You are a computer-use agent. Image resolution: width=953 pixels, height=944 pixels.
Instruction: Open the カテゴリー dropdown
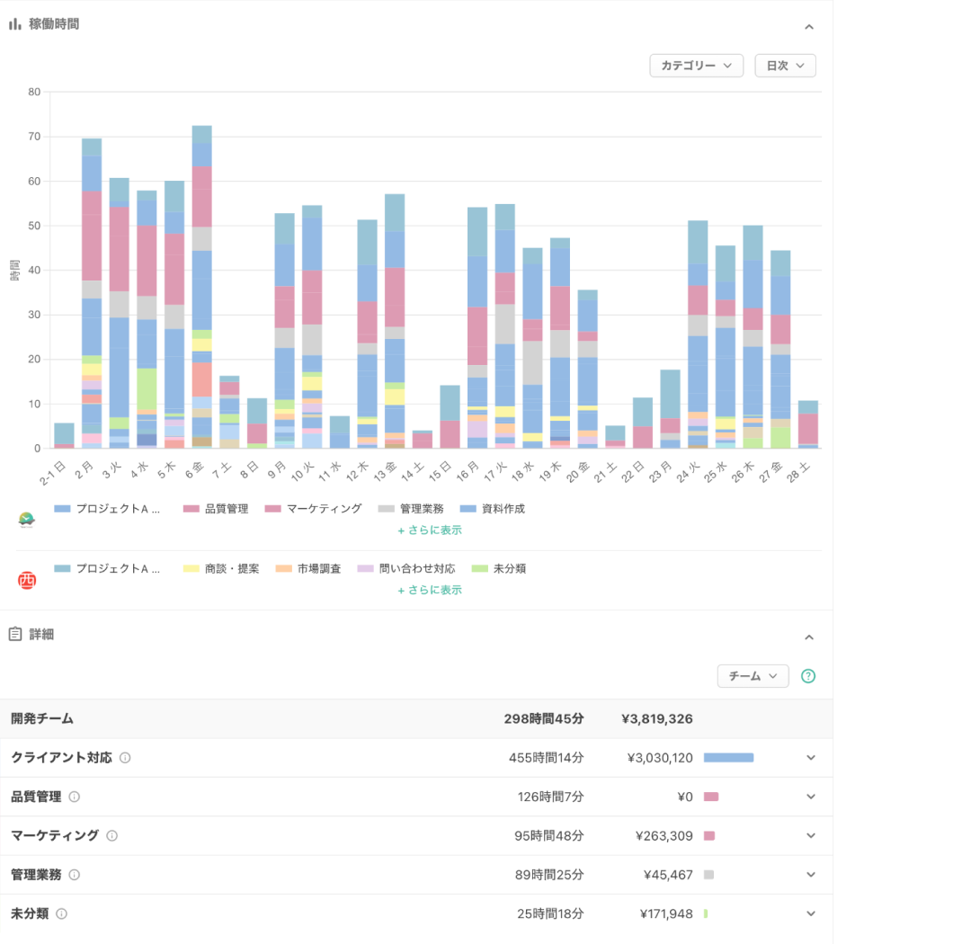coord(696,66)
